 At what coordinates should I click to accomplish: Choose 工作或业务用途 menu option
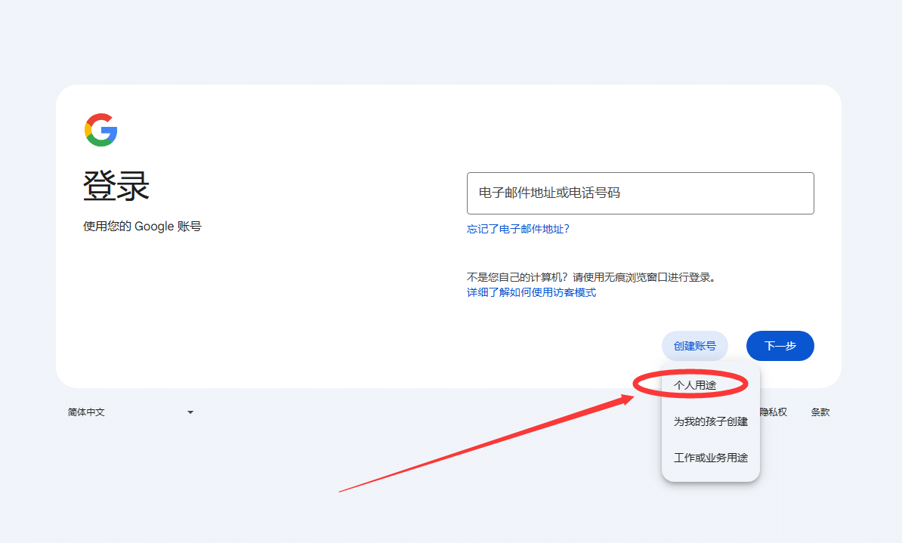coord(711,458)
